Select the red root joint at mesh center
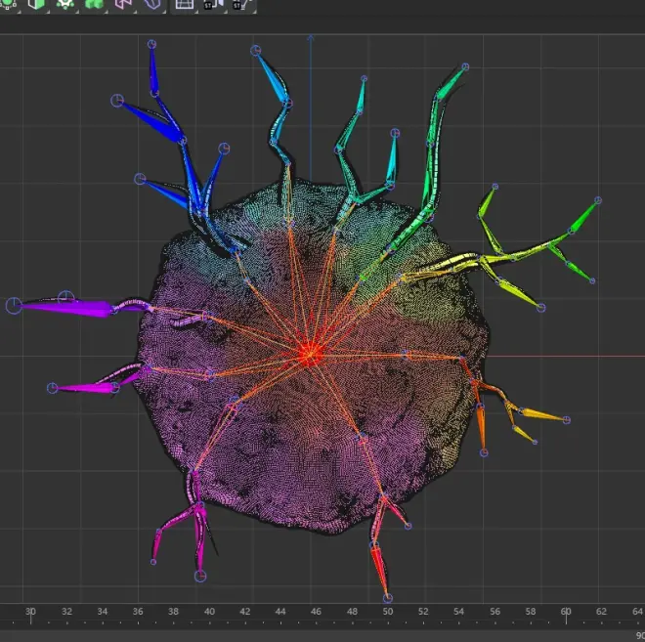This screenshot has width=645, height=642. click(310, 353)
